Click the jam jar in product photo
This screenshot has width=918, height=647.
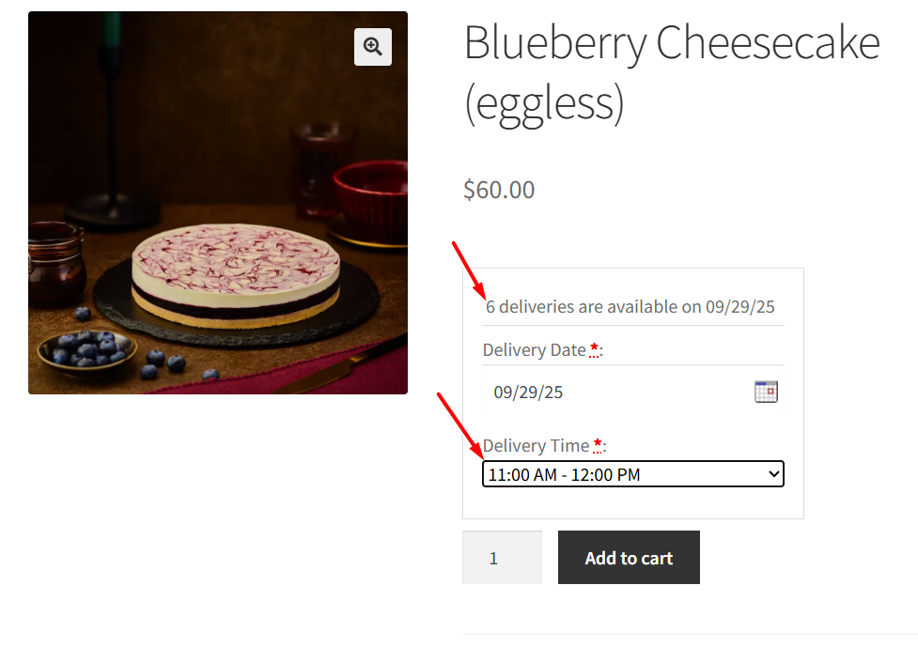coord(54,265)
